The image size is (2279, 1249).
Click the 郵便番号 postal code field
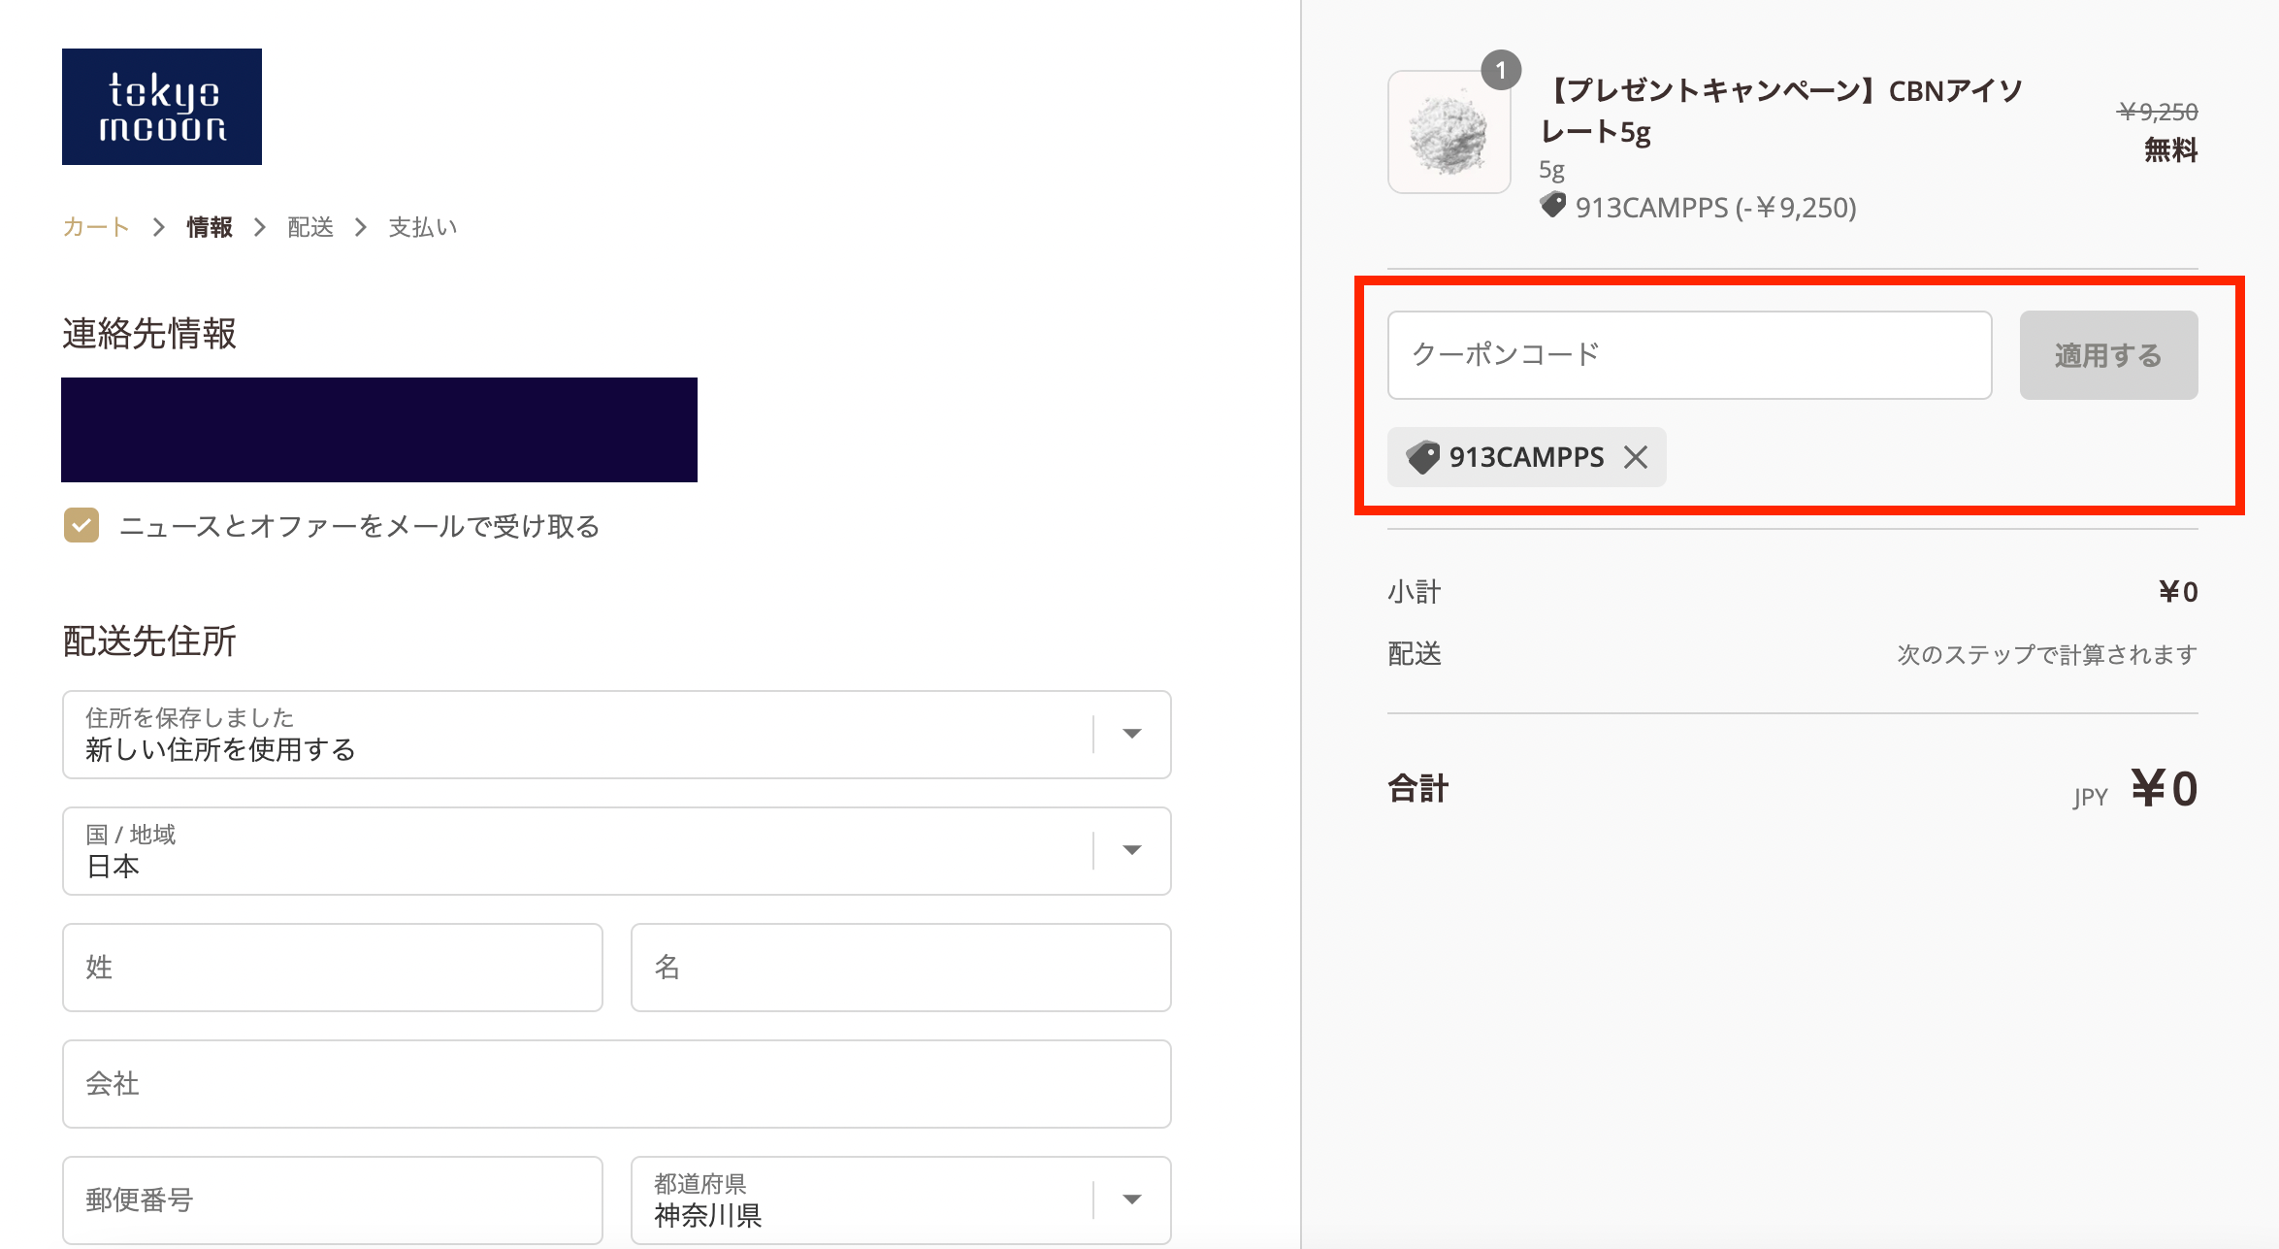(332, 1200)
